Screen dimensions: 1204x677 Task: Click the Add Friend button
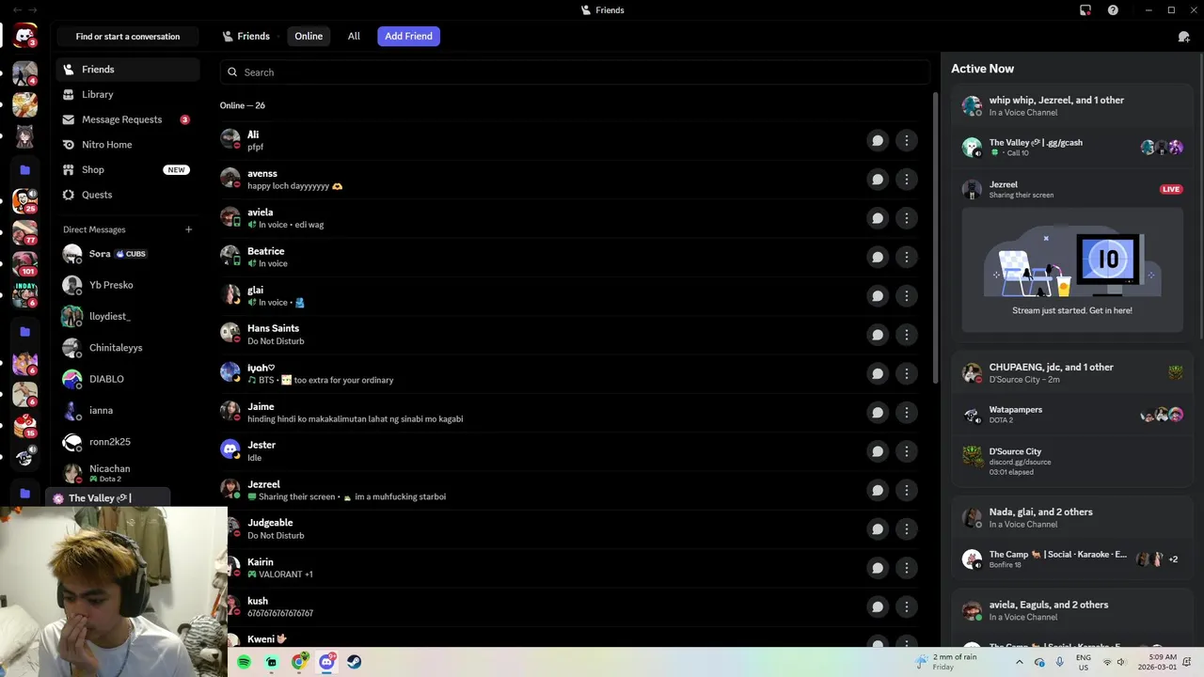408,36
